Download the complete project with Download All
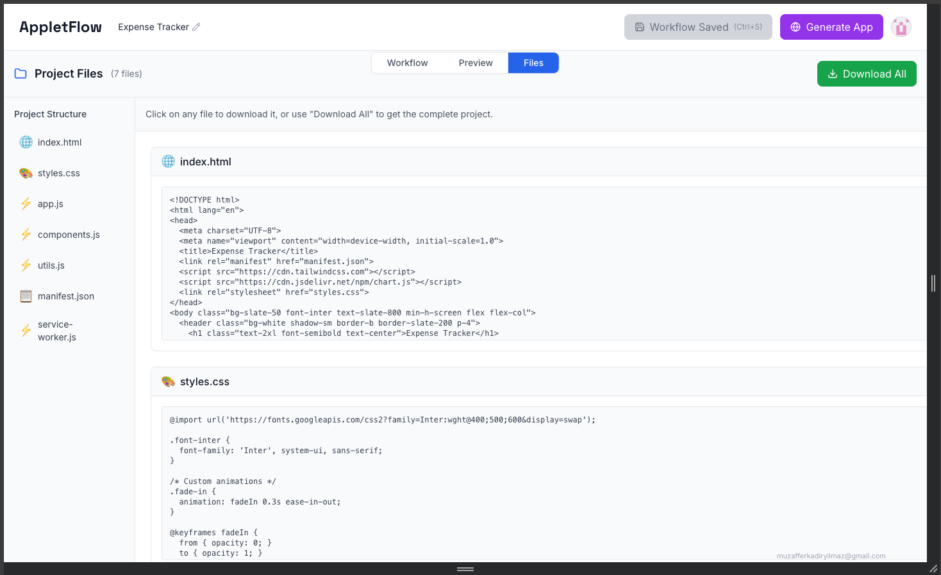941x575 pixels. (867, 73)
